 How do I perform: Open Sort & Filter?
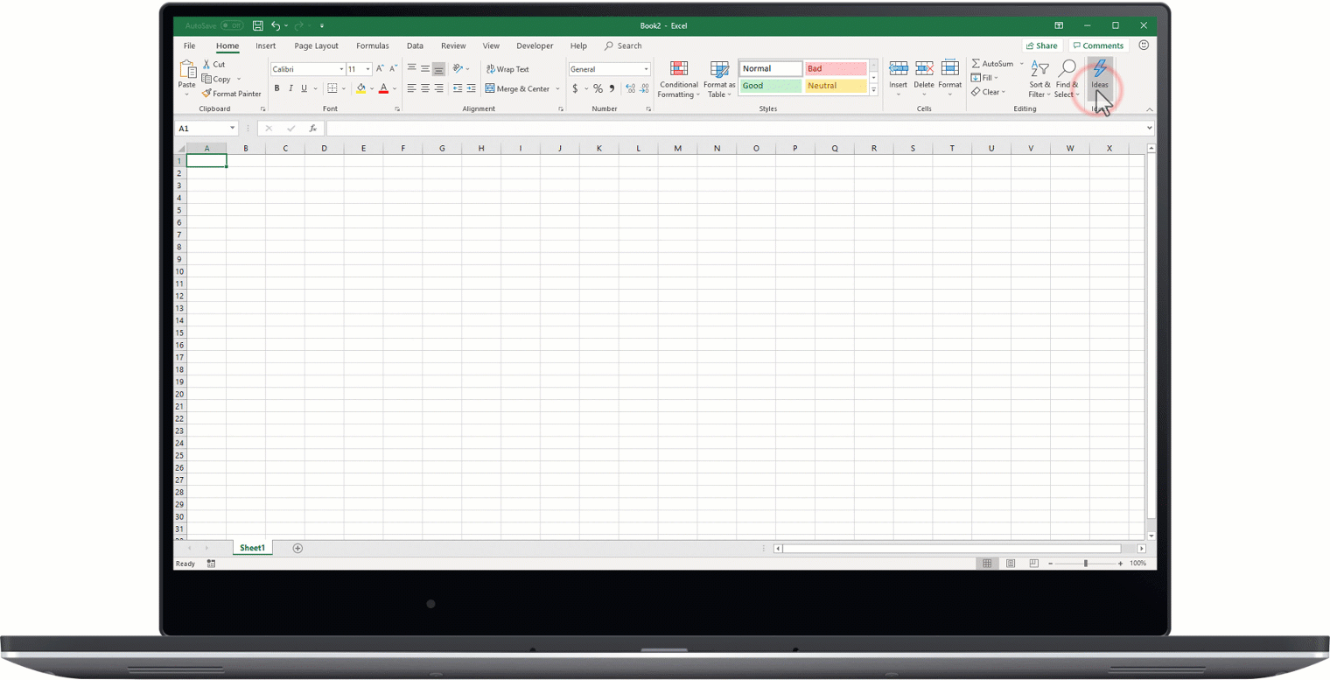click(1039, 80)
